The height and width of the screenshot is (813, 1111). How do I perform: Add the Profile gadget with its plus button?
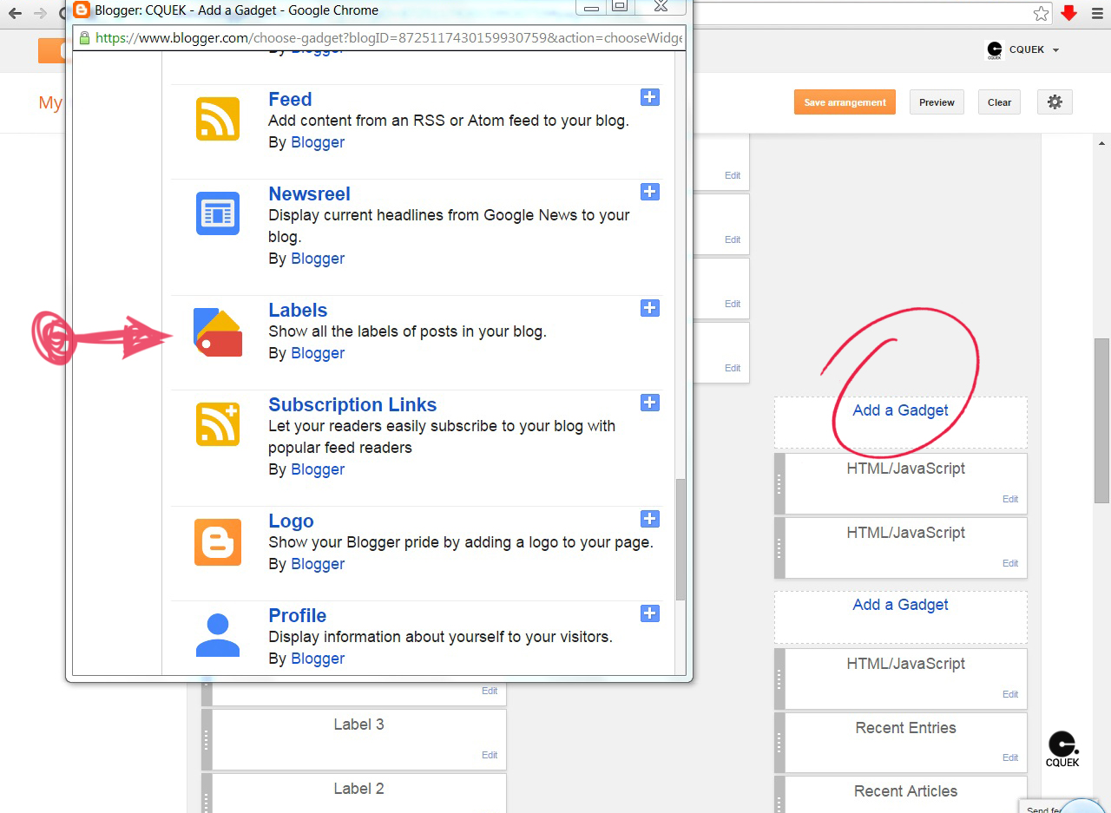650,613
